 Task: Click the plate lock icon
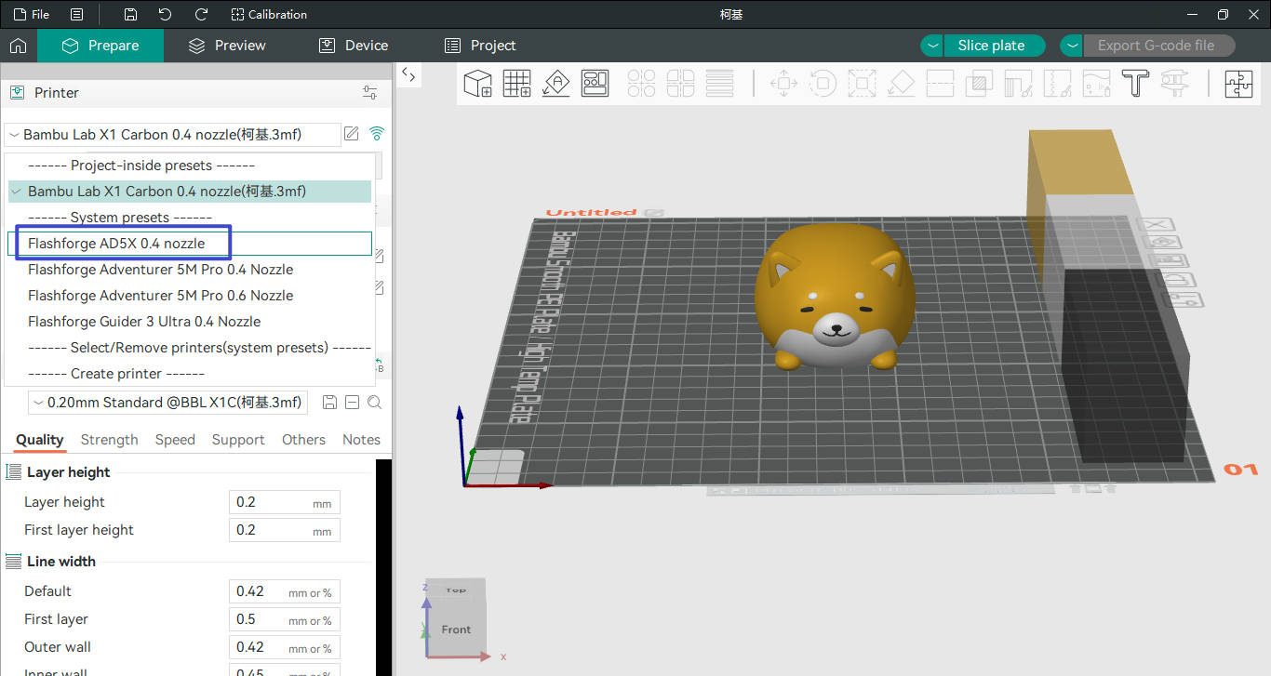[1177, 281]
